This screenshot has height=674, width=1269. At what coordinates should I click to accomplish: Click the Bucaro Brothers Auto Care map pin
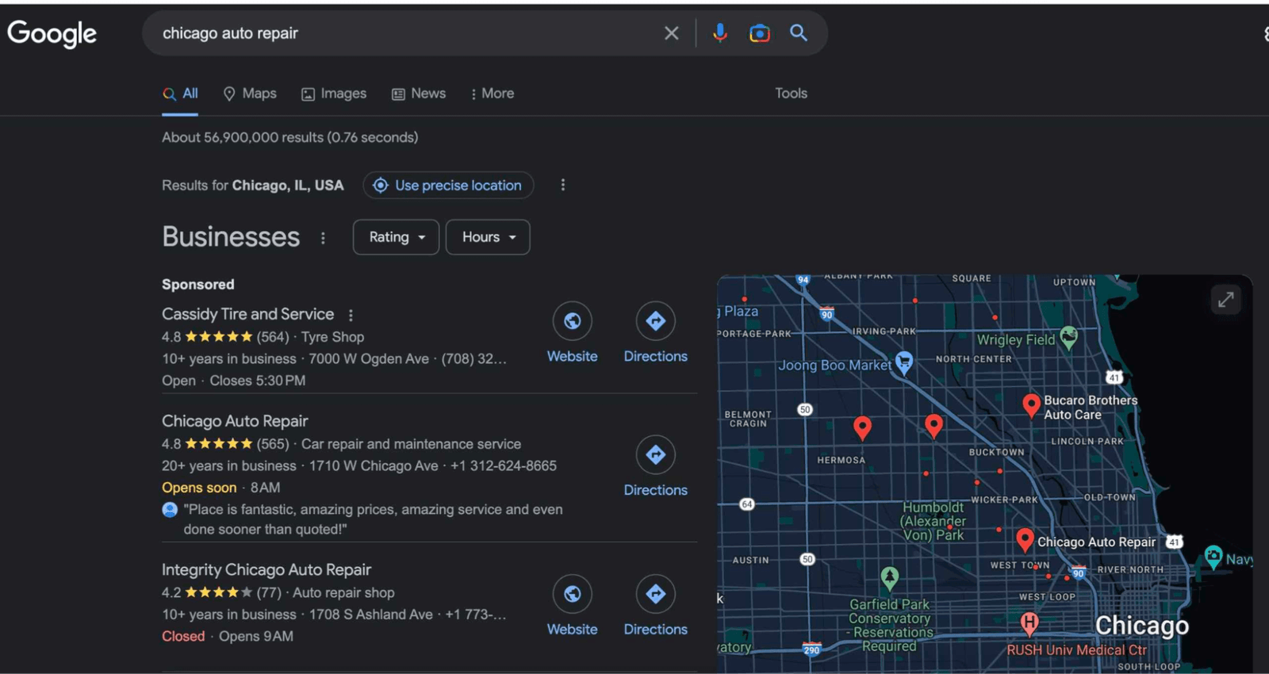(1031, 405)
